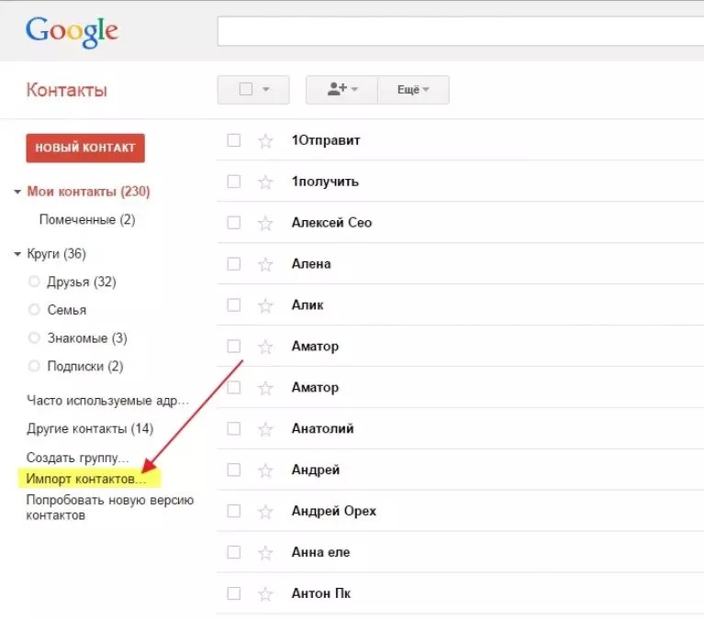This screenshot has width=704, height=619.
Task: Open contact Алик
Action: pyautogui.click(x=307, y=305)
